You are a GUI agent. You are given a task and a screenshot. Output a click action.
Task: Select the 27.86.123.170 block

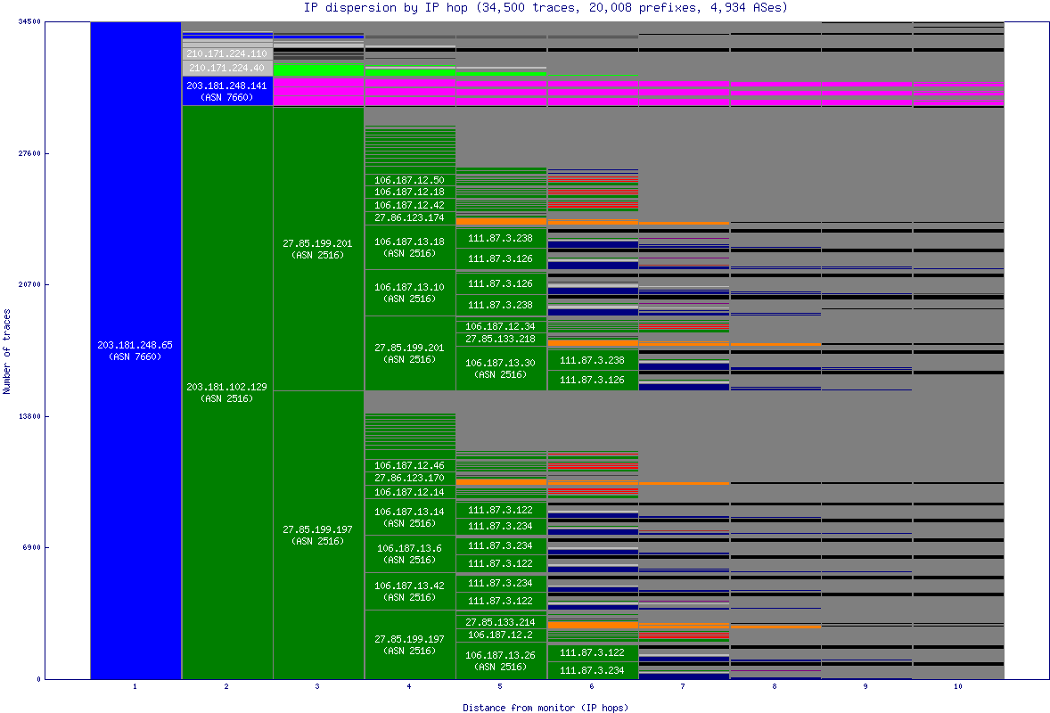pyautogui.click(x=410, y=478)
